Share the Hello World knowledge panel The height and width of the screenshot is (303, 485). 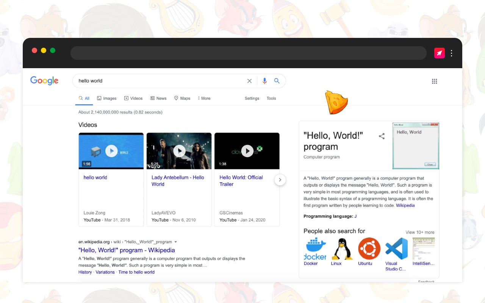tap(382, 136)
